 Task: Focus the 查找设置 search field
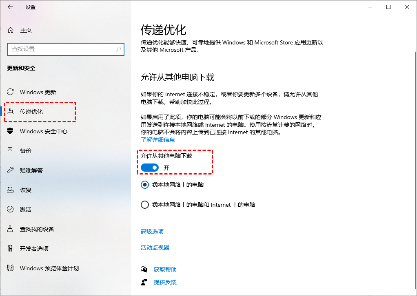point(66,49)
